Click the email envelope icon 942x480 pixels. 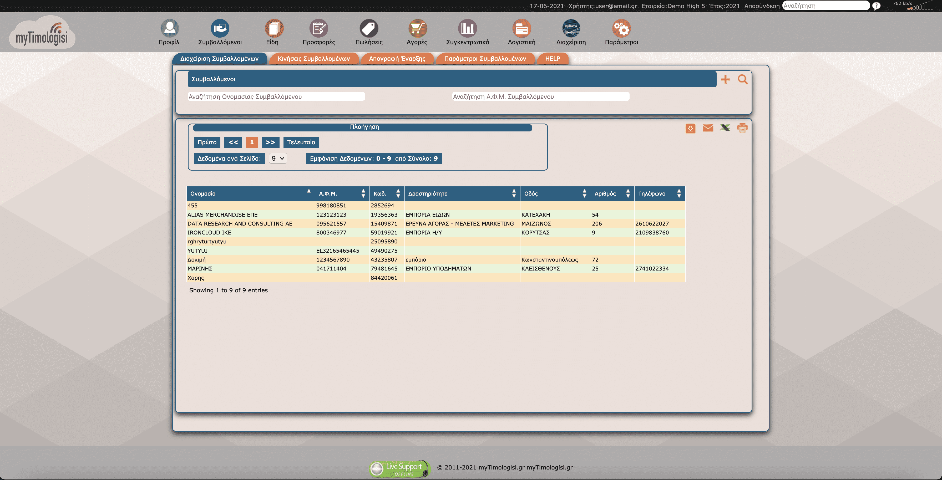point(708,128)
